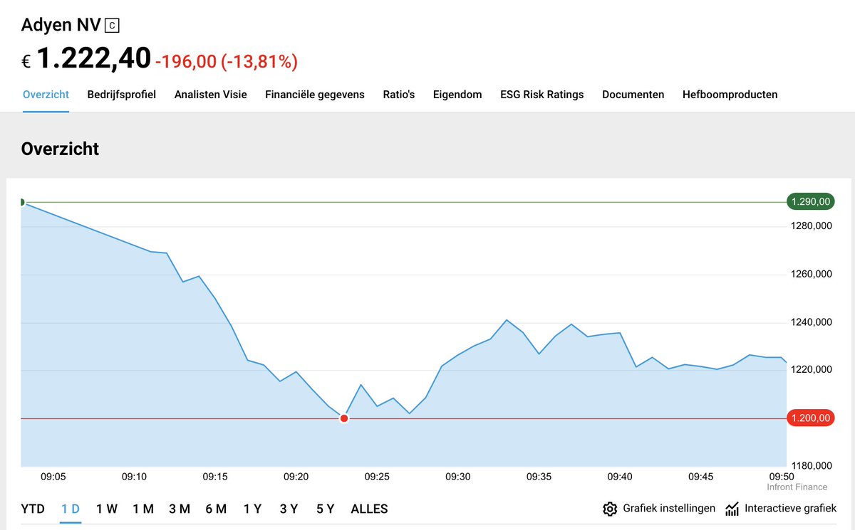
Task: Click the Adyen NV company name
Action: [61, 26]
